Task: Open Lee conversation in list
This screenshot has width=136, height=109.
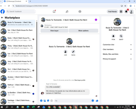Action: (x=18, y=55)
